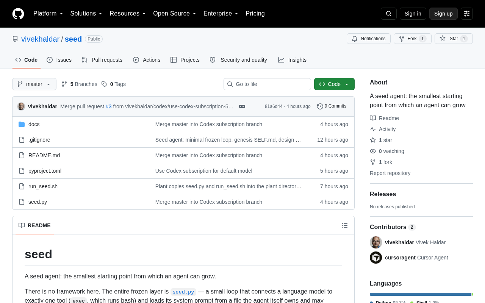Open the docs folder icon
The height and width of the screenshot is (303, 485).
(x=22, y=124)
